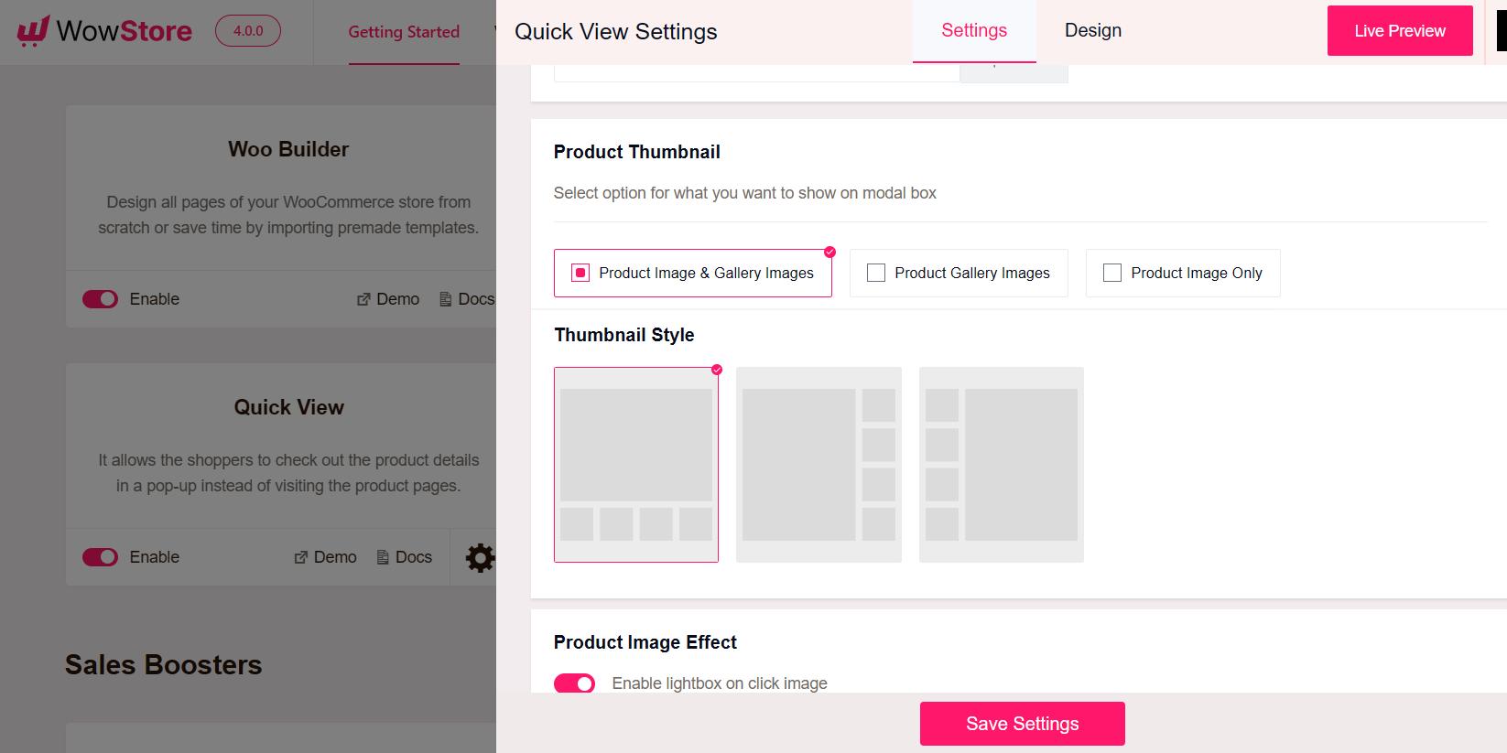Click the Demo external-link icon for Woo Builder
Screen dimensions: 1507x753
tap(363, 299)
